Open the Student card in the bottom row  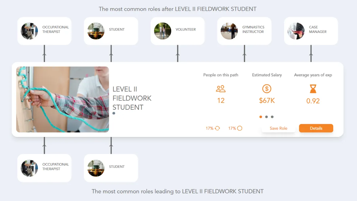pyautogui.click(x=111, y=168)
